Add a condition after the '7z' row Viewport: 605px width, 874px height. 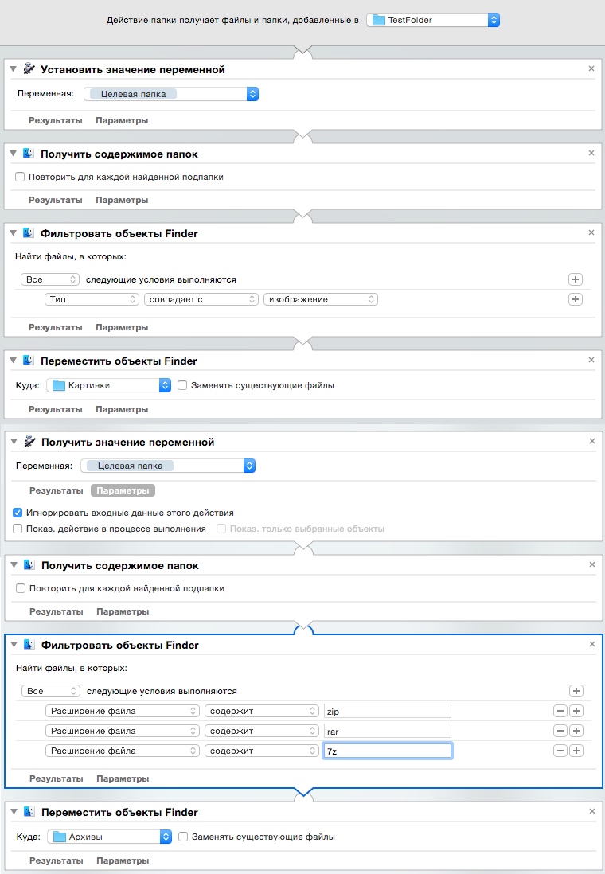(x=577, y=751)
